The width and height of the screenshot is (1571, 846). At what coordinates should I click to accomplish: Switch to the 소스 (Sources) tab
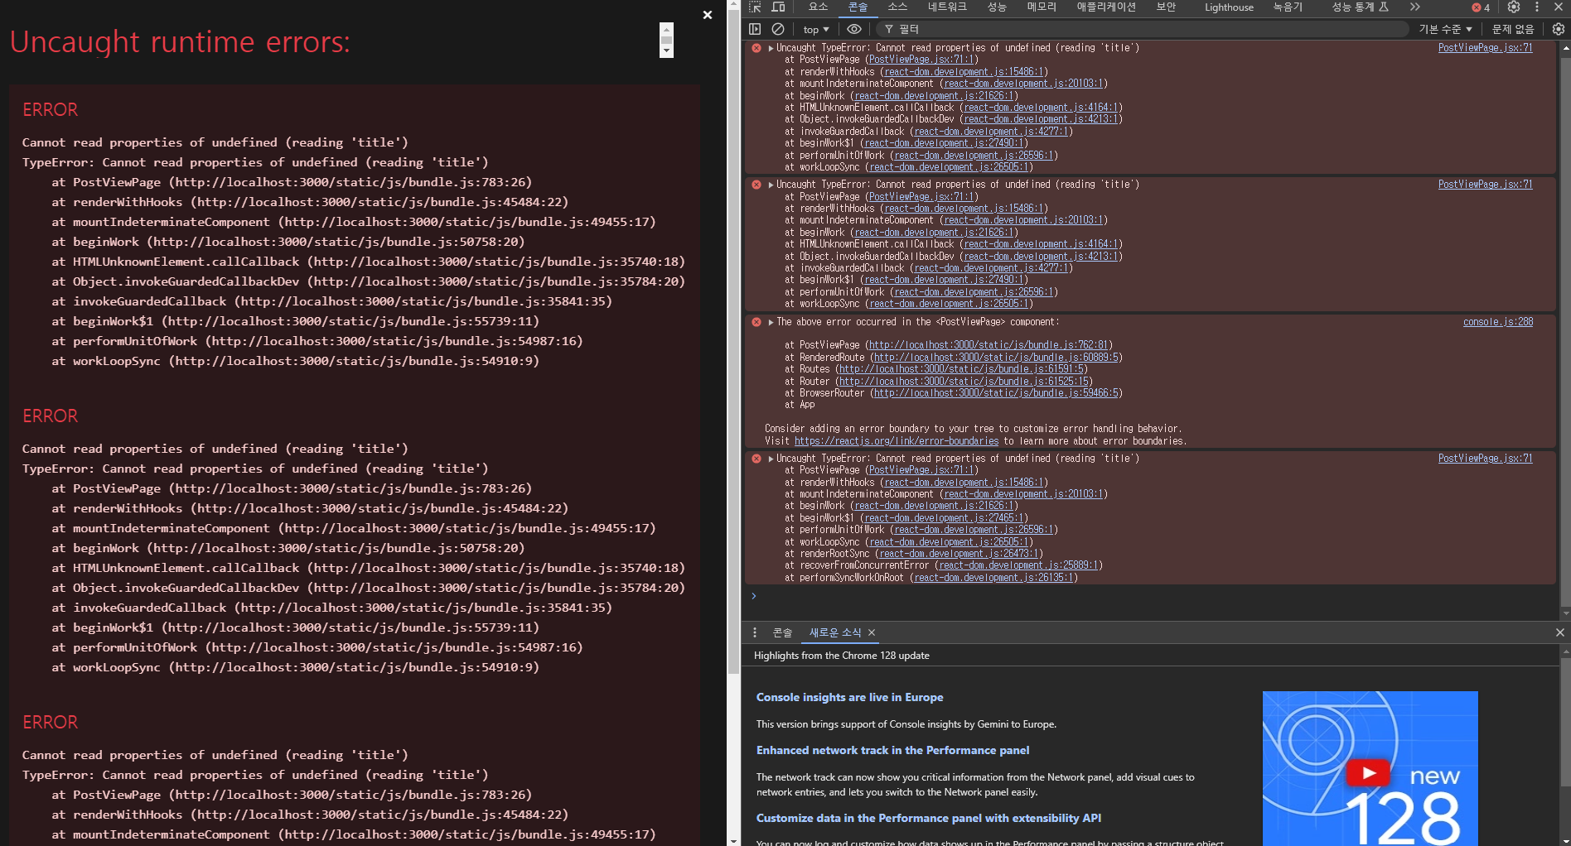click(897, 7)
